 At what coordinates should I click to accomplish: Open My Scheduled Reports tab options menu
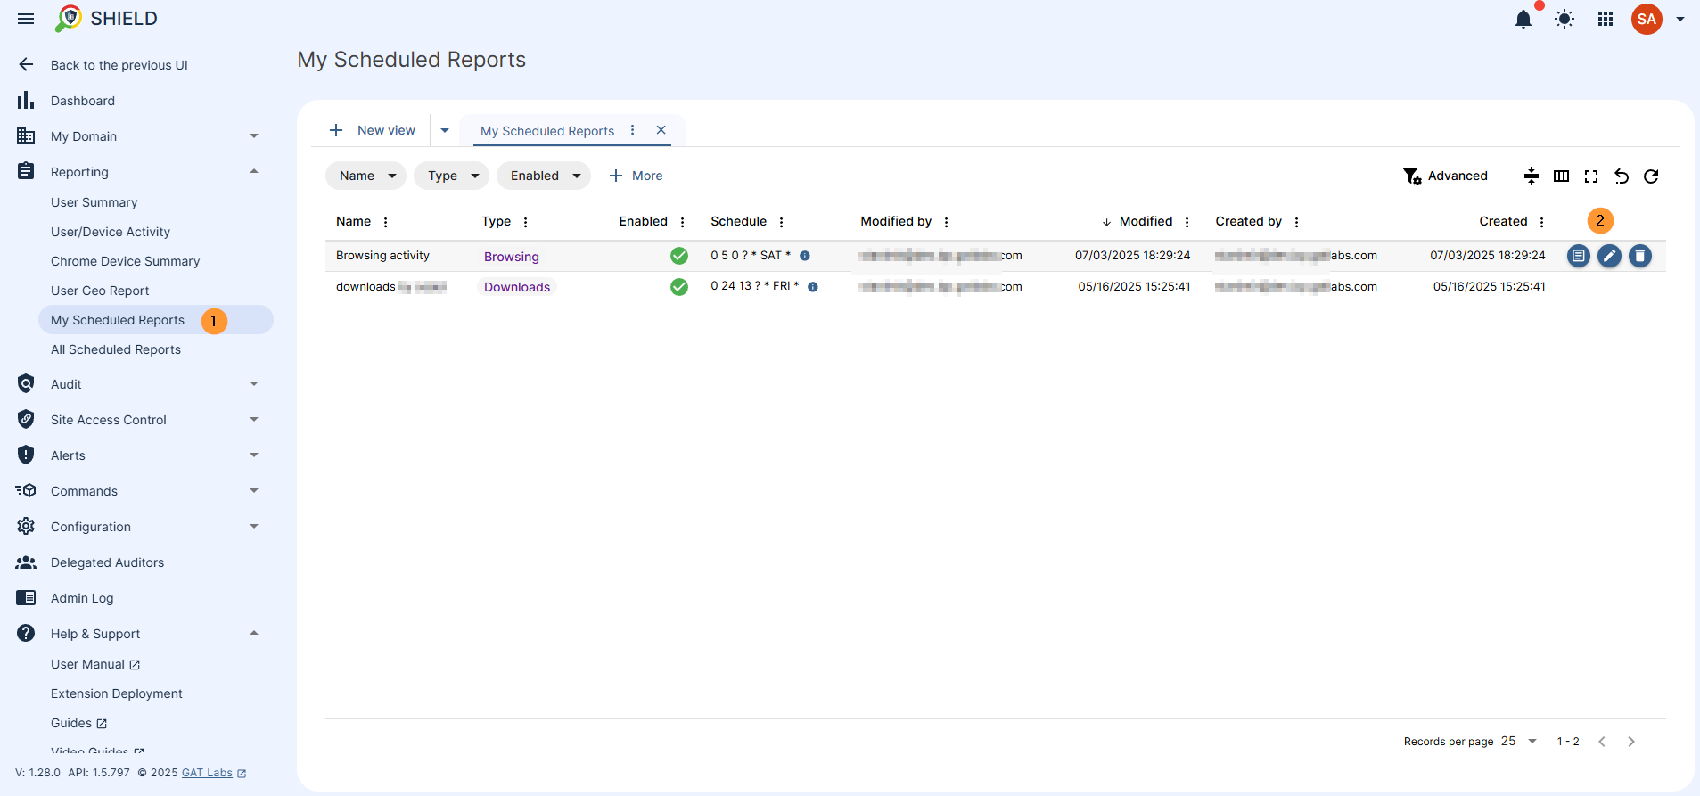click(633, 130)
